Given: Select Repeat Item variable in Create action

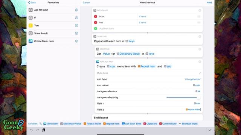Looking at the screenshot, I should pos(146,66).
